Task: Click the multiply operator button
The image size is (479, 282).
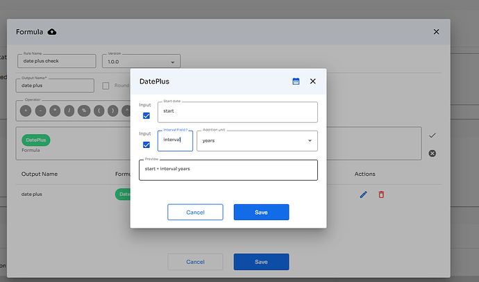Action: click(55, 110)
